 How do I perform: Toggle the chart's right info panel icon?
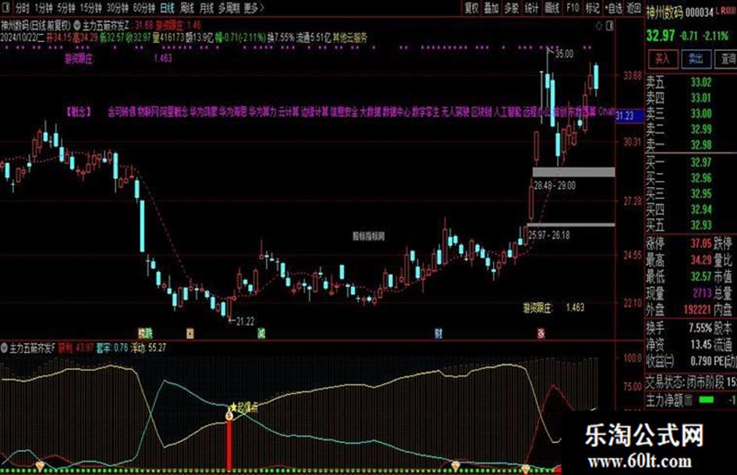click(610, 26)
